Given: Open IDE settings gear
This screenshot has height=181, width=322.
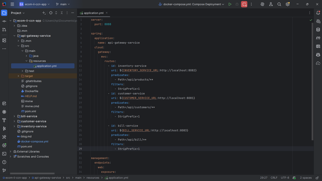Looking at the screenshot, I should click(x=287, y=4).
